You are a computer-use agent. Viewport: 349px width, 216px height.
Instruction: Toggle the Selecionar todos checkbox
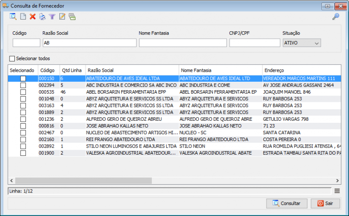[x=12, y=58]
